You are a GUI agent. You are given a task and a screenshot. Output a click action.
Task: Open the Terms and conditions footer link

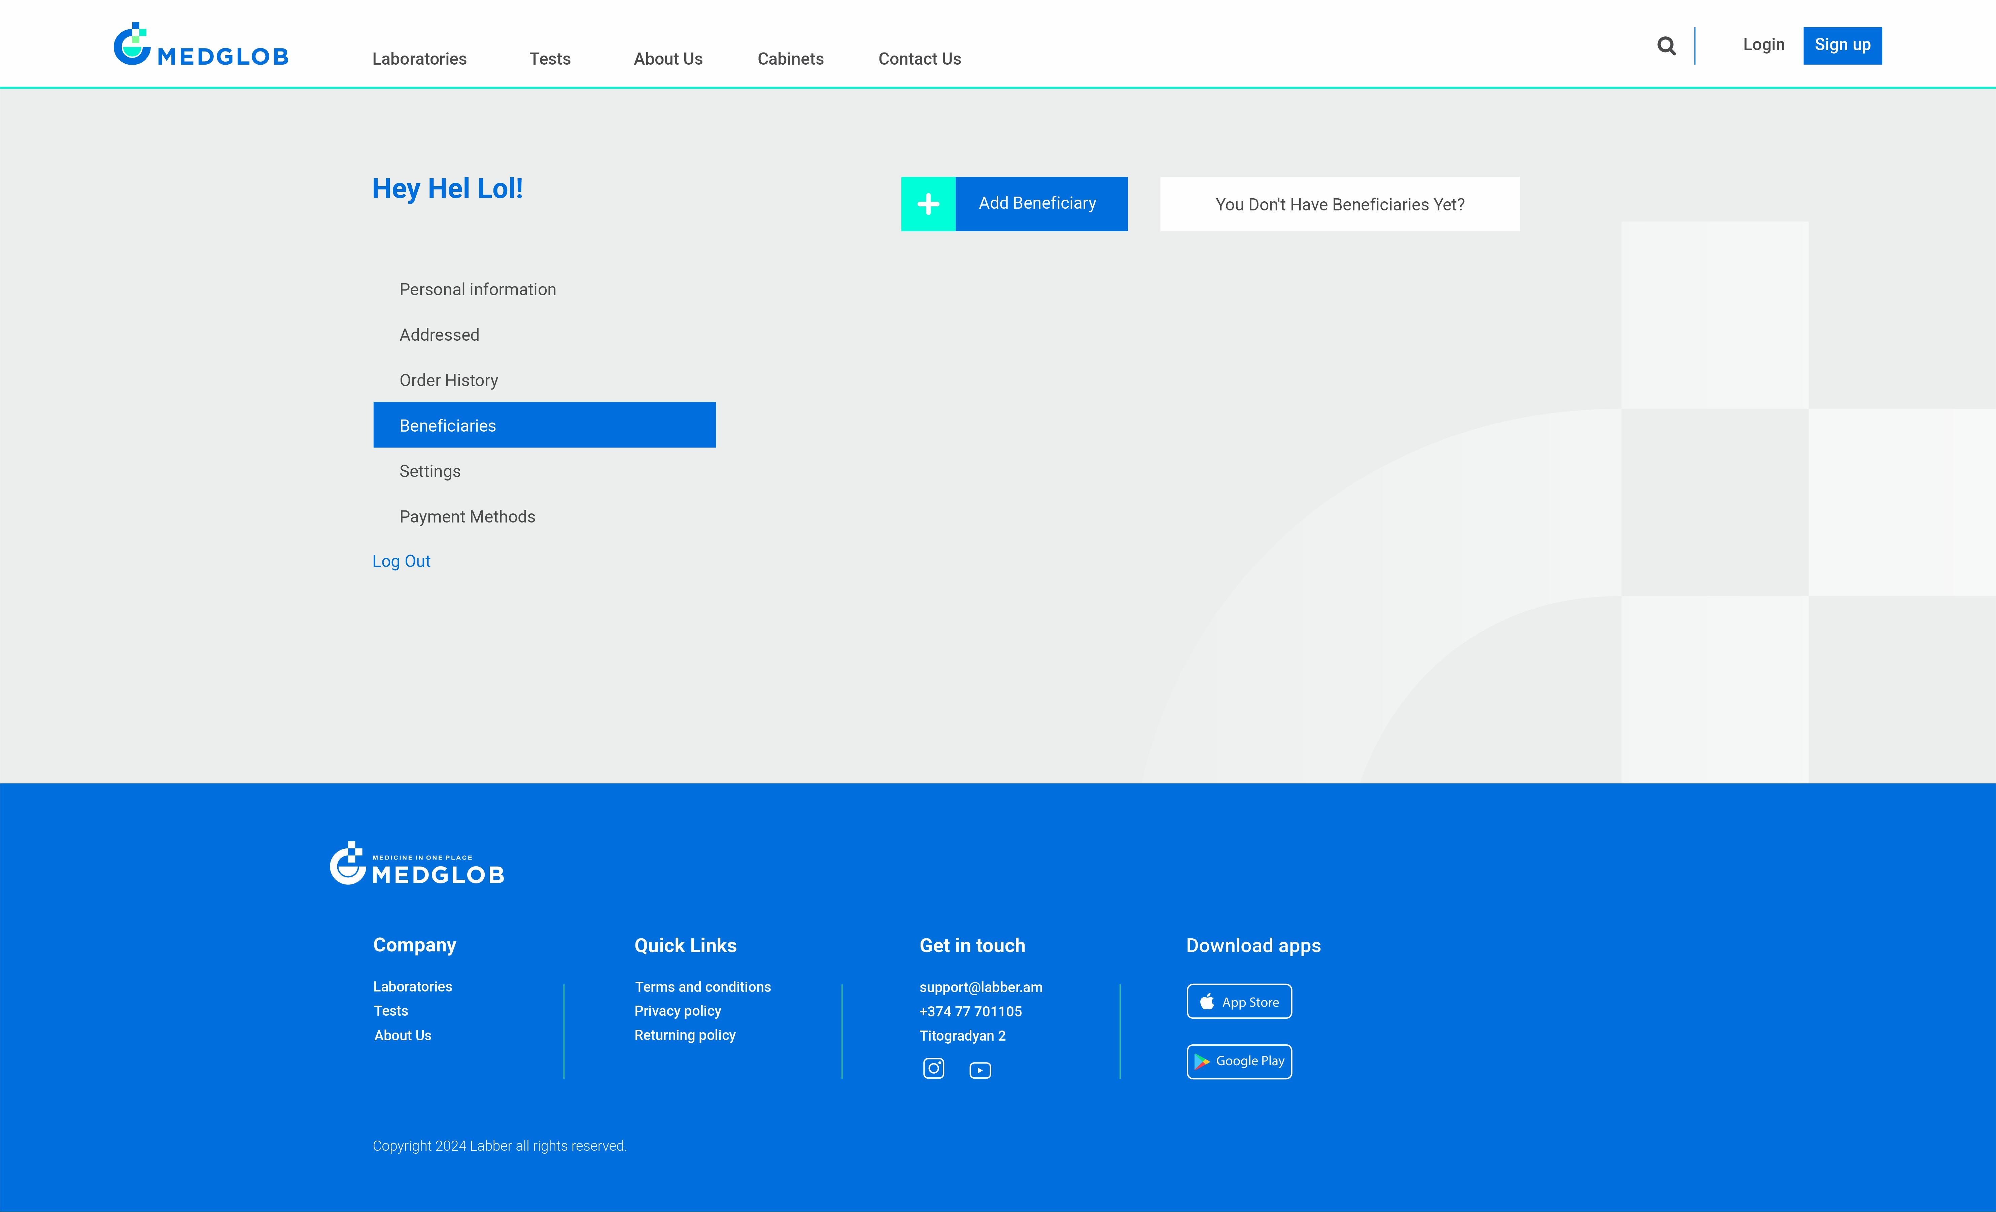tap(702, 987)
